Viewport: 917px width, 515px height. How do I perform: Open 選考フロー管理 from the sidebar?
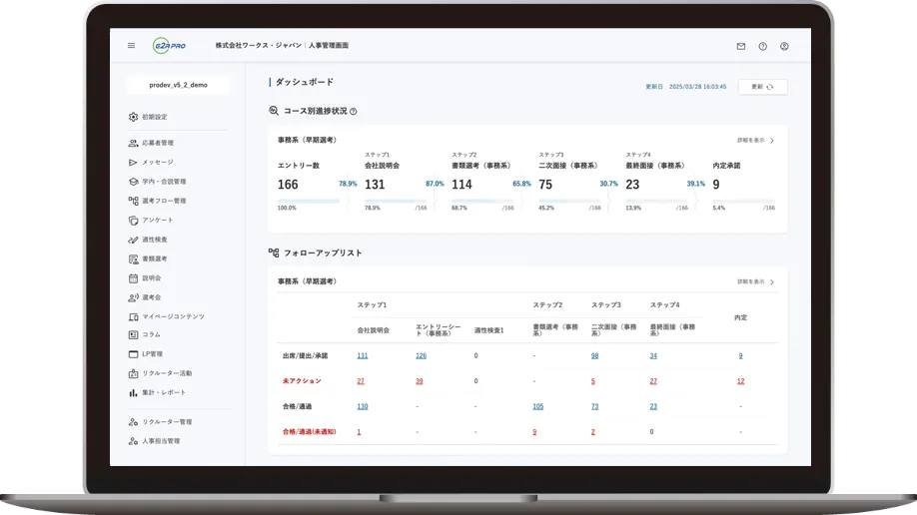click(x=163, y=201)
